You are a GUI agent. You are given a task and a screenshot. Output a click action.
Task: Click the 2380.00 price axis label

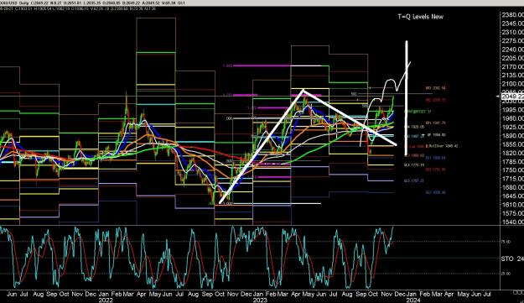tap(512, 15)
